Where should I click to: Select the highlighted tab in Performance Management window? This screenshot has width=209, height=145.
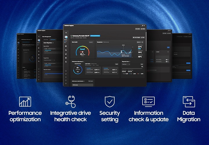point(26,42)
